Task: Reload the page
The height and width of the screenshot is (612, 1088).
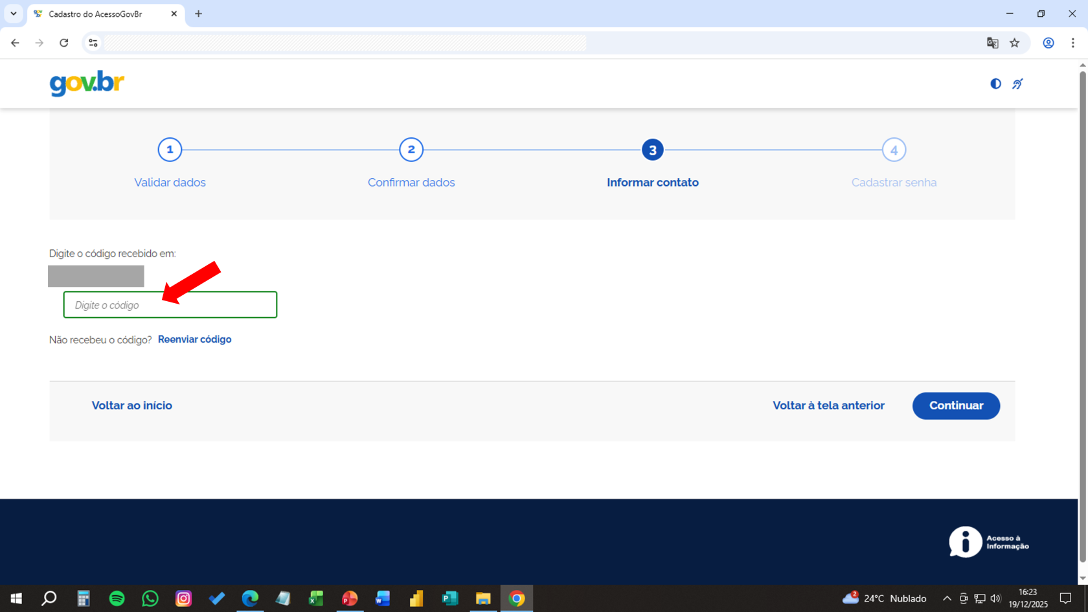Action: pos(63,43)
